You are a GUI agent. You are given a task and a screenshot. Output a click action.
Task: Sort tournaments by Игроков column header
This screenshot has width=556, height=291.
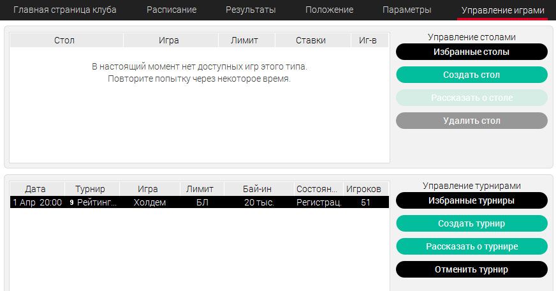[x=366, y=189]
